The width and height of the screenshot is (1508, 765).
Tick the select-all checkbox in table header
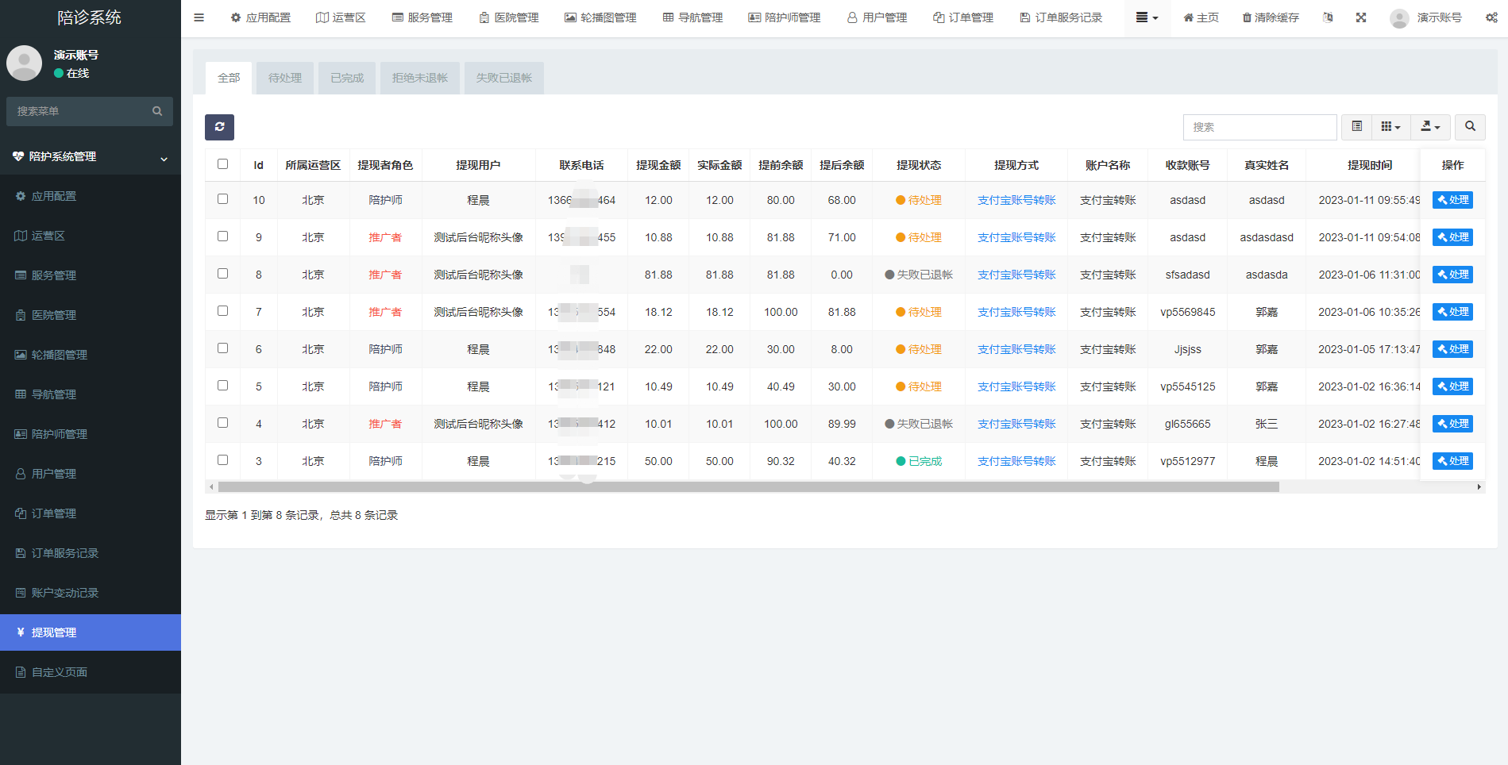coord(222,164)
